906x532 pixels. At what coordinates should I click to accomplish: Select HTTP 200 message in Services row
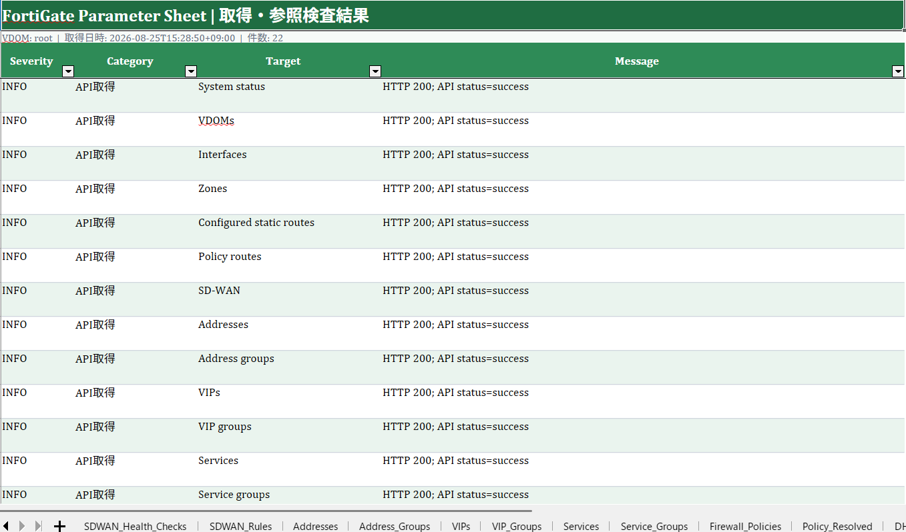coord(643,469)
